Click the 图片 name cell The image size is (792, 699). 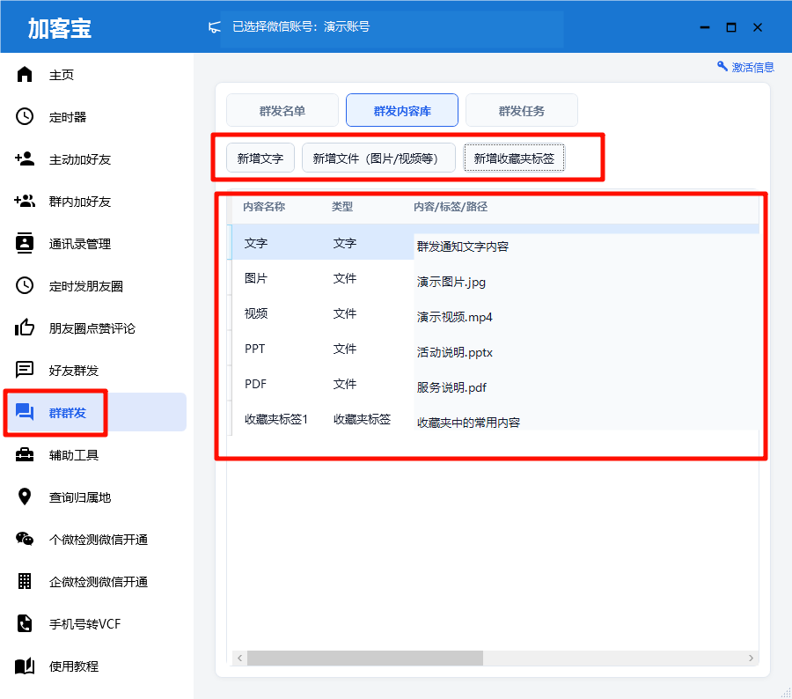coord(256,278)
